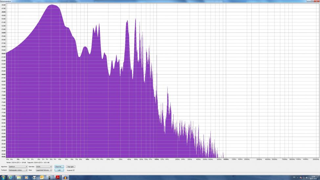Launch Windows Media Player from taskbar
The height and width of the screenshot is (180, 320).
[27, 177]
